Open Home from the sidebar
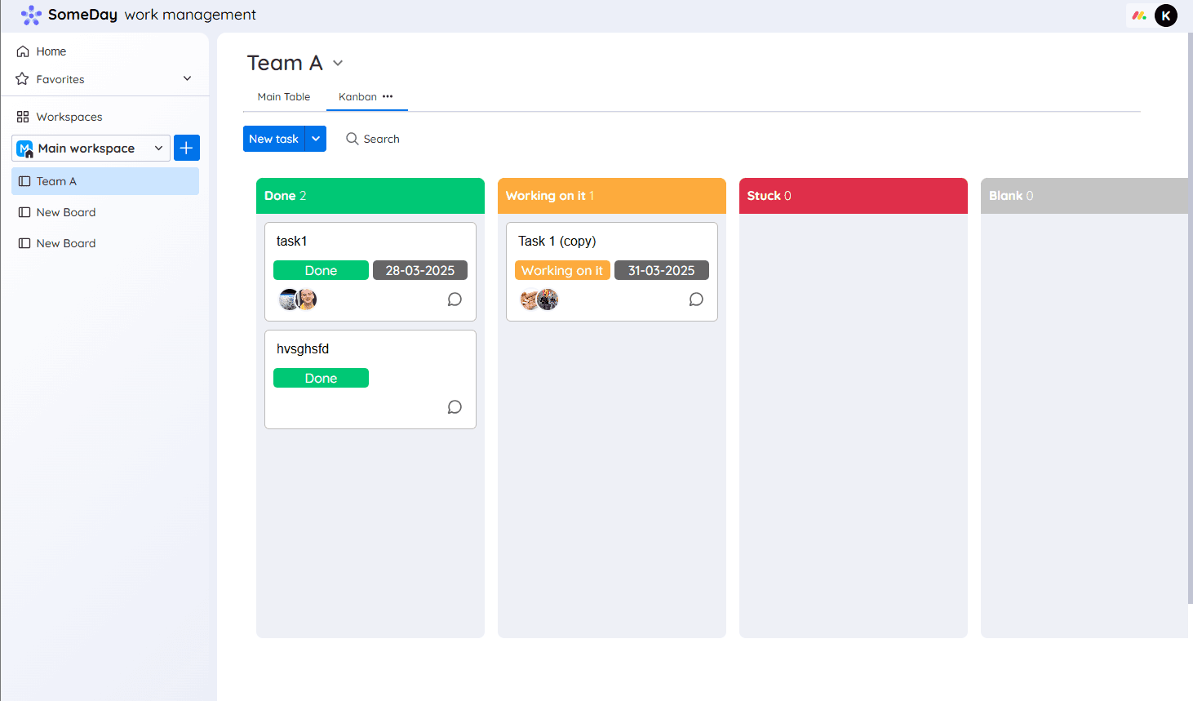This screenshot has width=1193, height=701. pos(49,51)
